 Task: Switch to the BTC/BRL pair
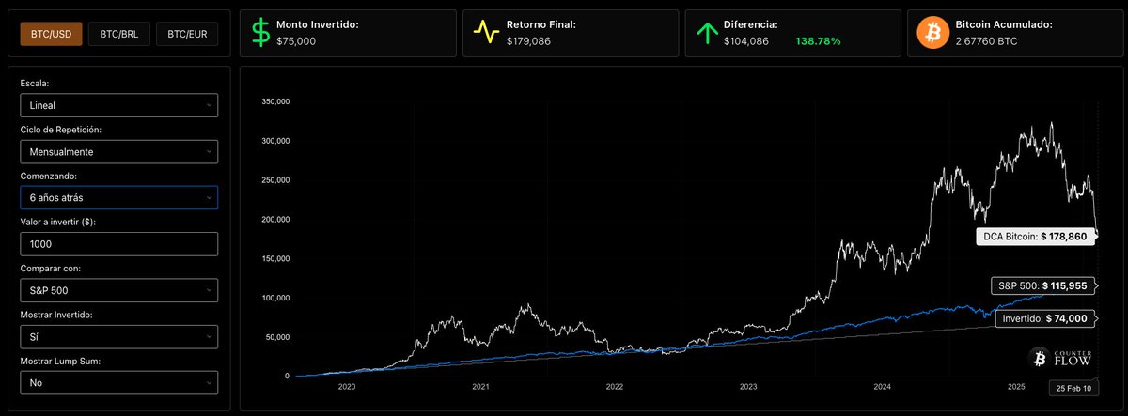[118, 35]
